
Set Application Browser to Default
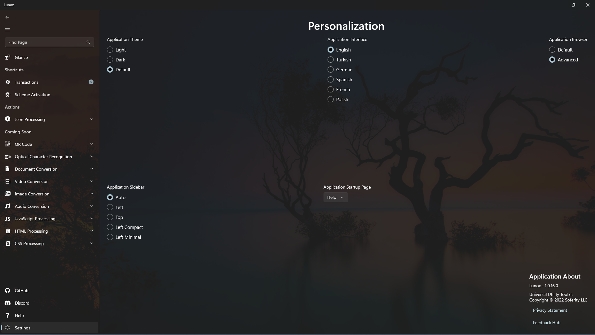(x=552, y=50)
